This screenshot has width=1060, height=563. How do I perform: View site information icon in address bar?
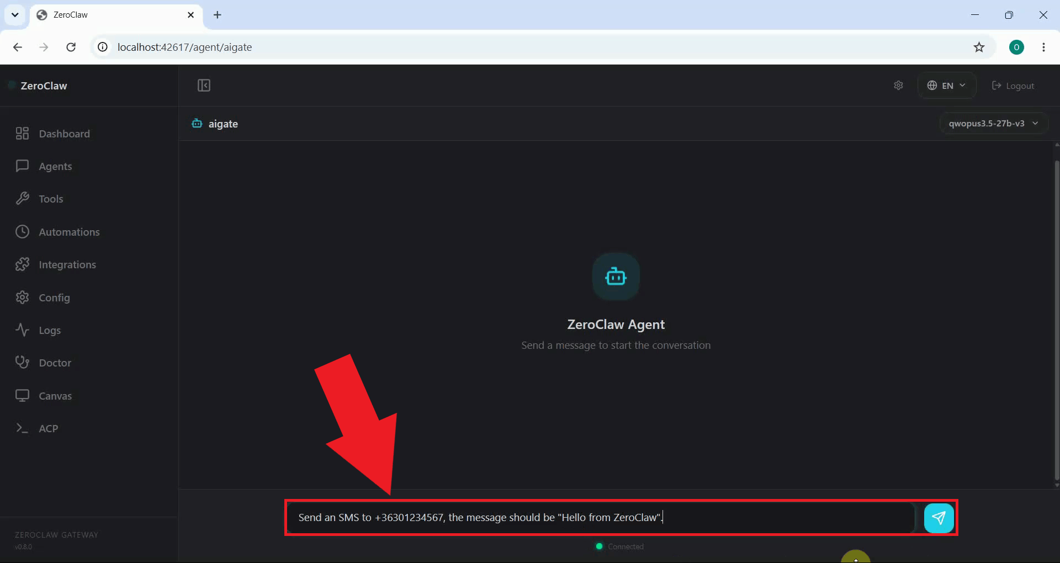click(103, 47)
